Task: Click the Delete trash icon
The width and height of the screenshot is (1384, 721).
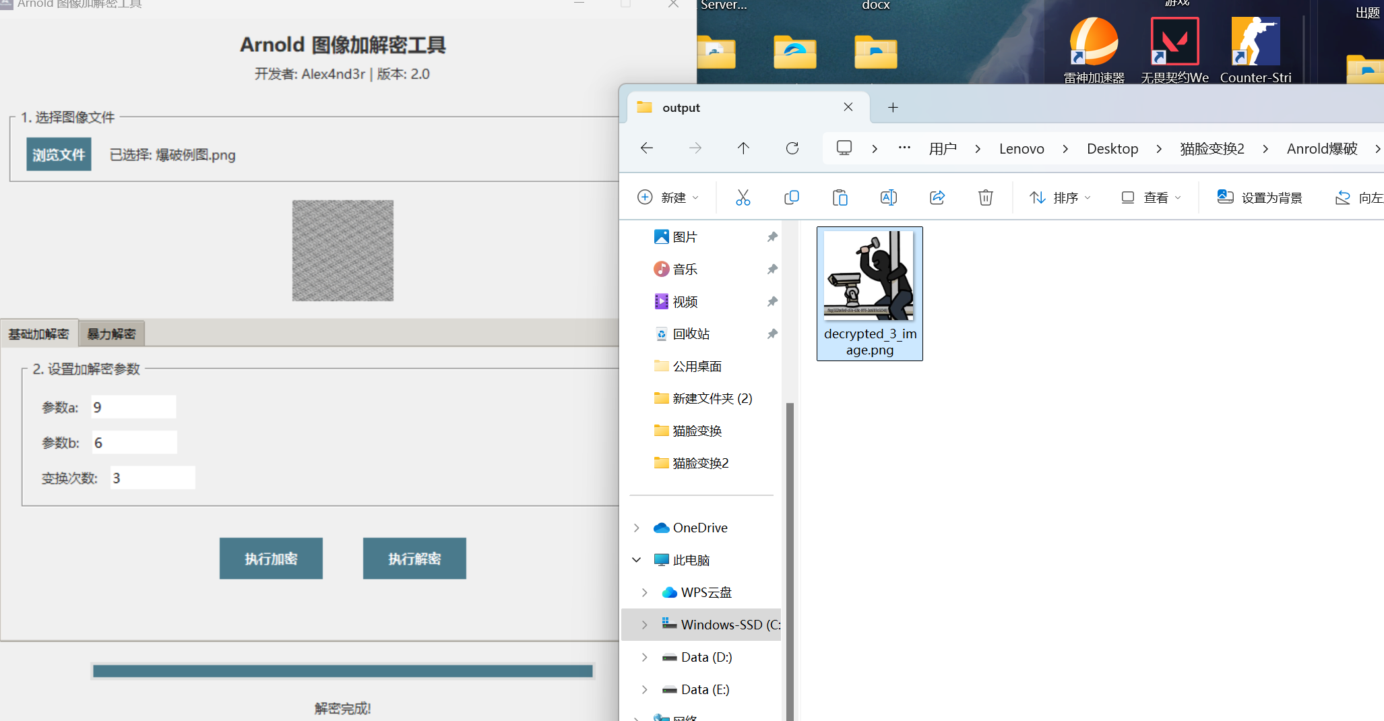Action: pyautogui.click(x=986, y=197)
